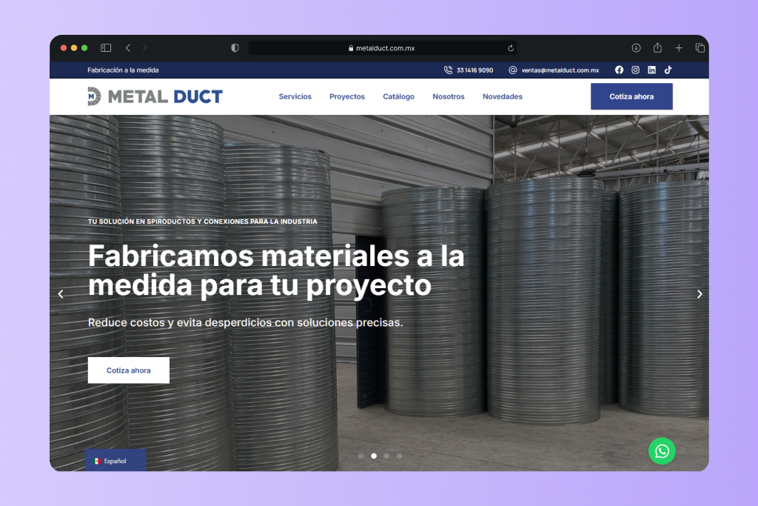Reload the page in address bar
758x506 pixels.
point(511,48)
